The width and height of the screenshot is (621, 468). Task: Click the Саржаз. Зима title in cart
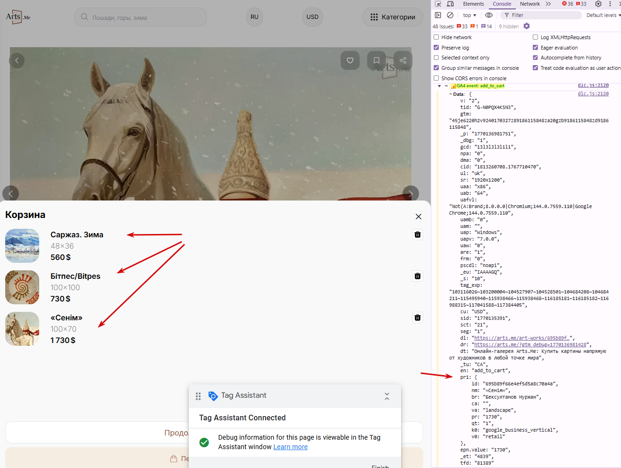pos(77,234)
